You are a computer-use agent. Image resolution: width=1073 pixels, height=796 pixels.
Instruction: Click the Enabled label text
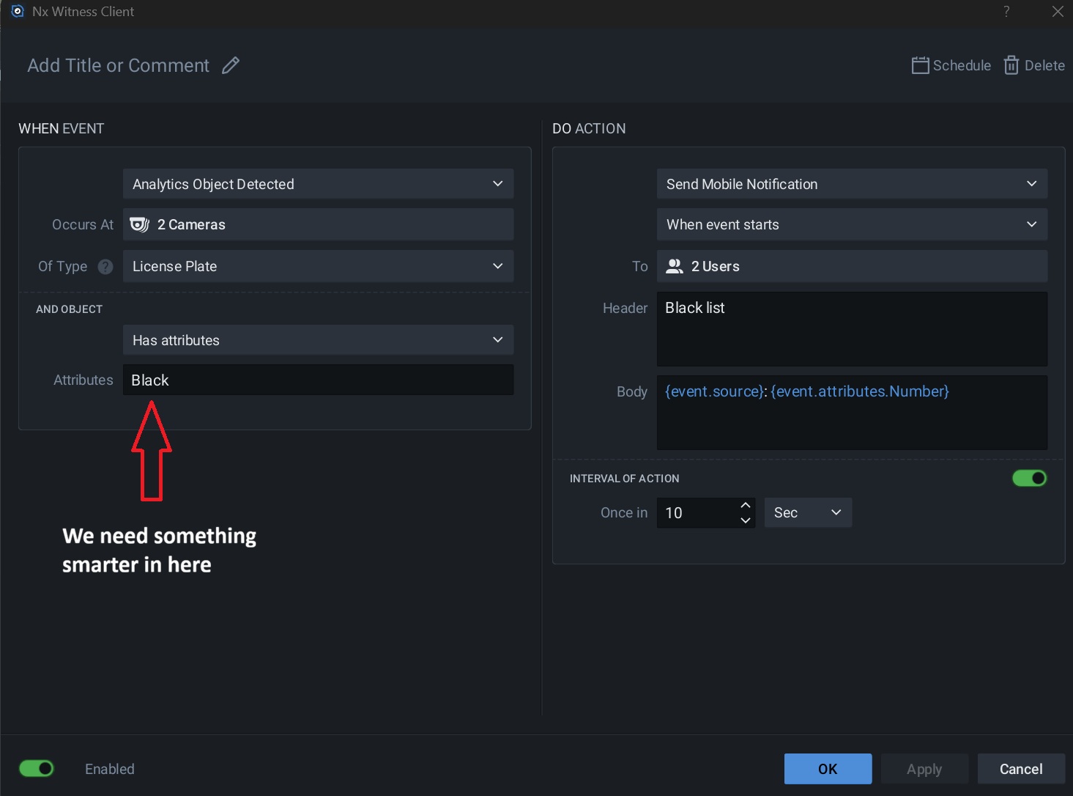[x=110, y=769]
